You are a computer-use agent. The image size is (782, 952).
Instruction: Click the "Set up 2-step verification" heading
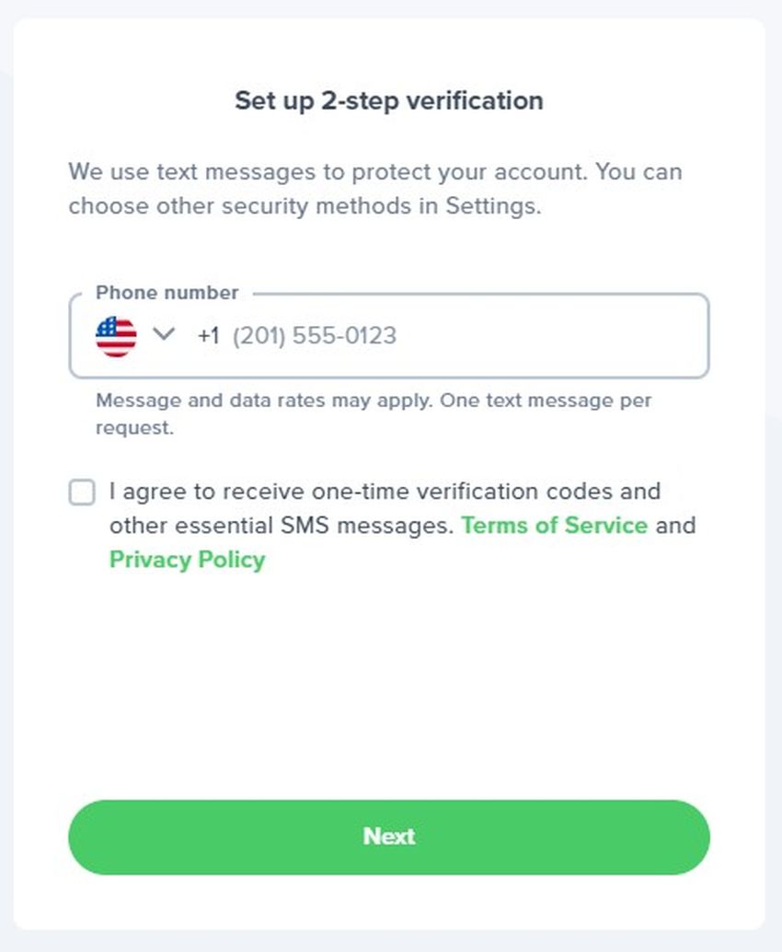tap(389, 100)
